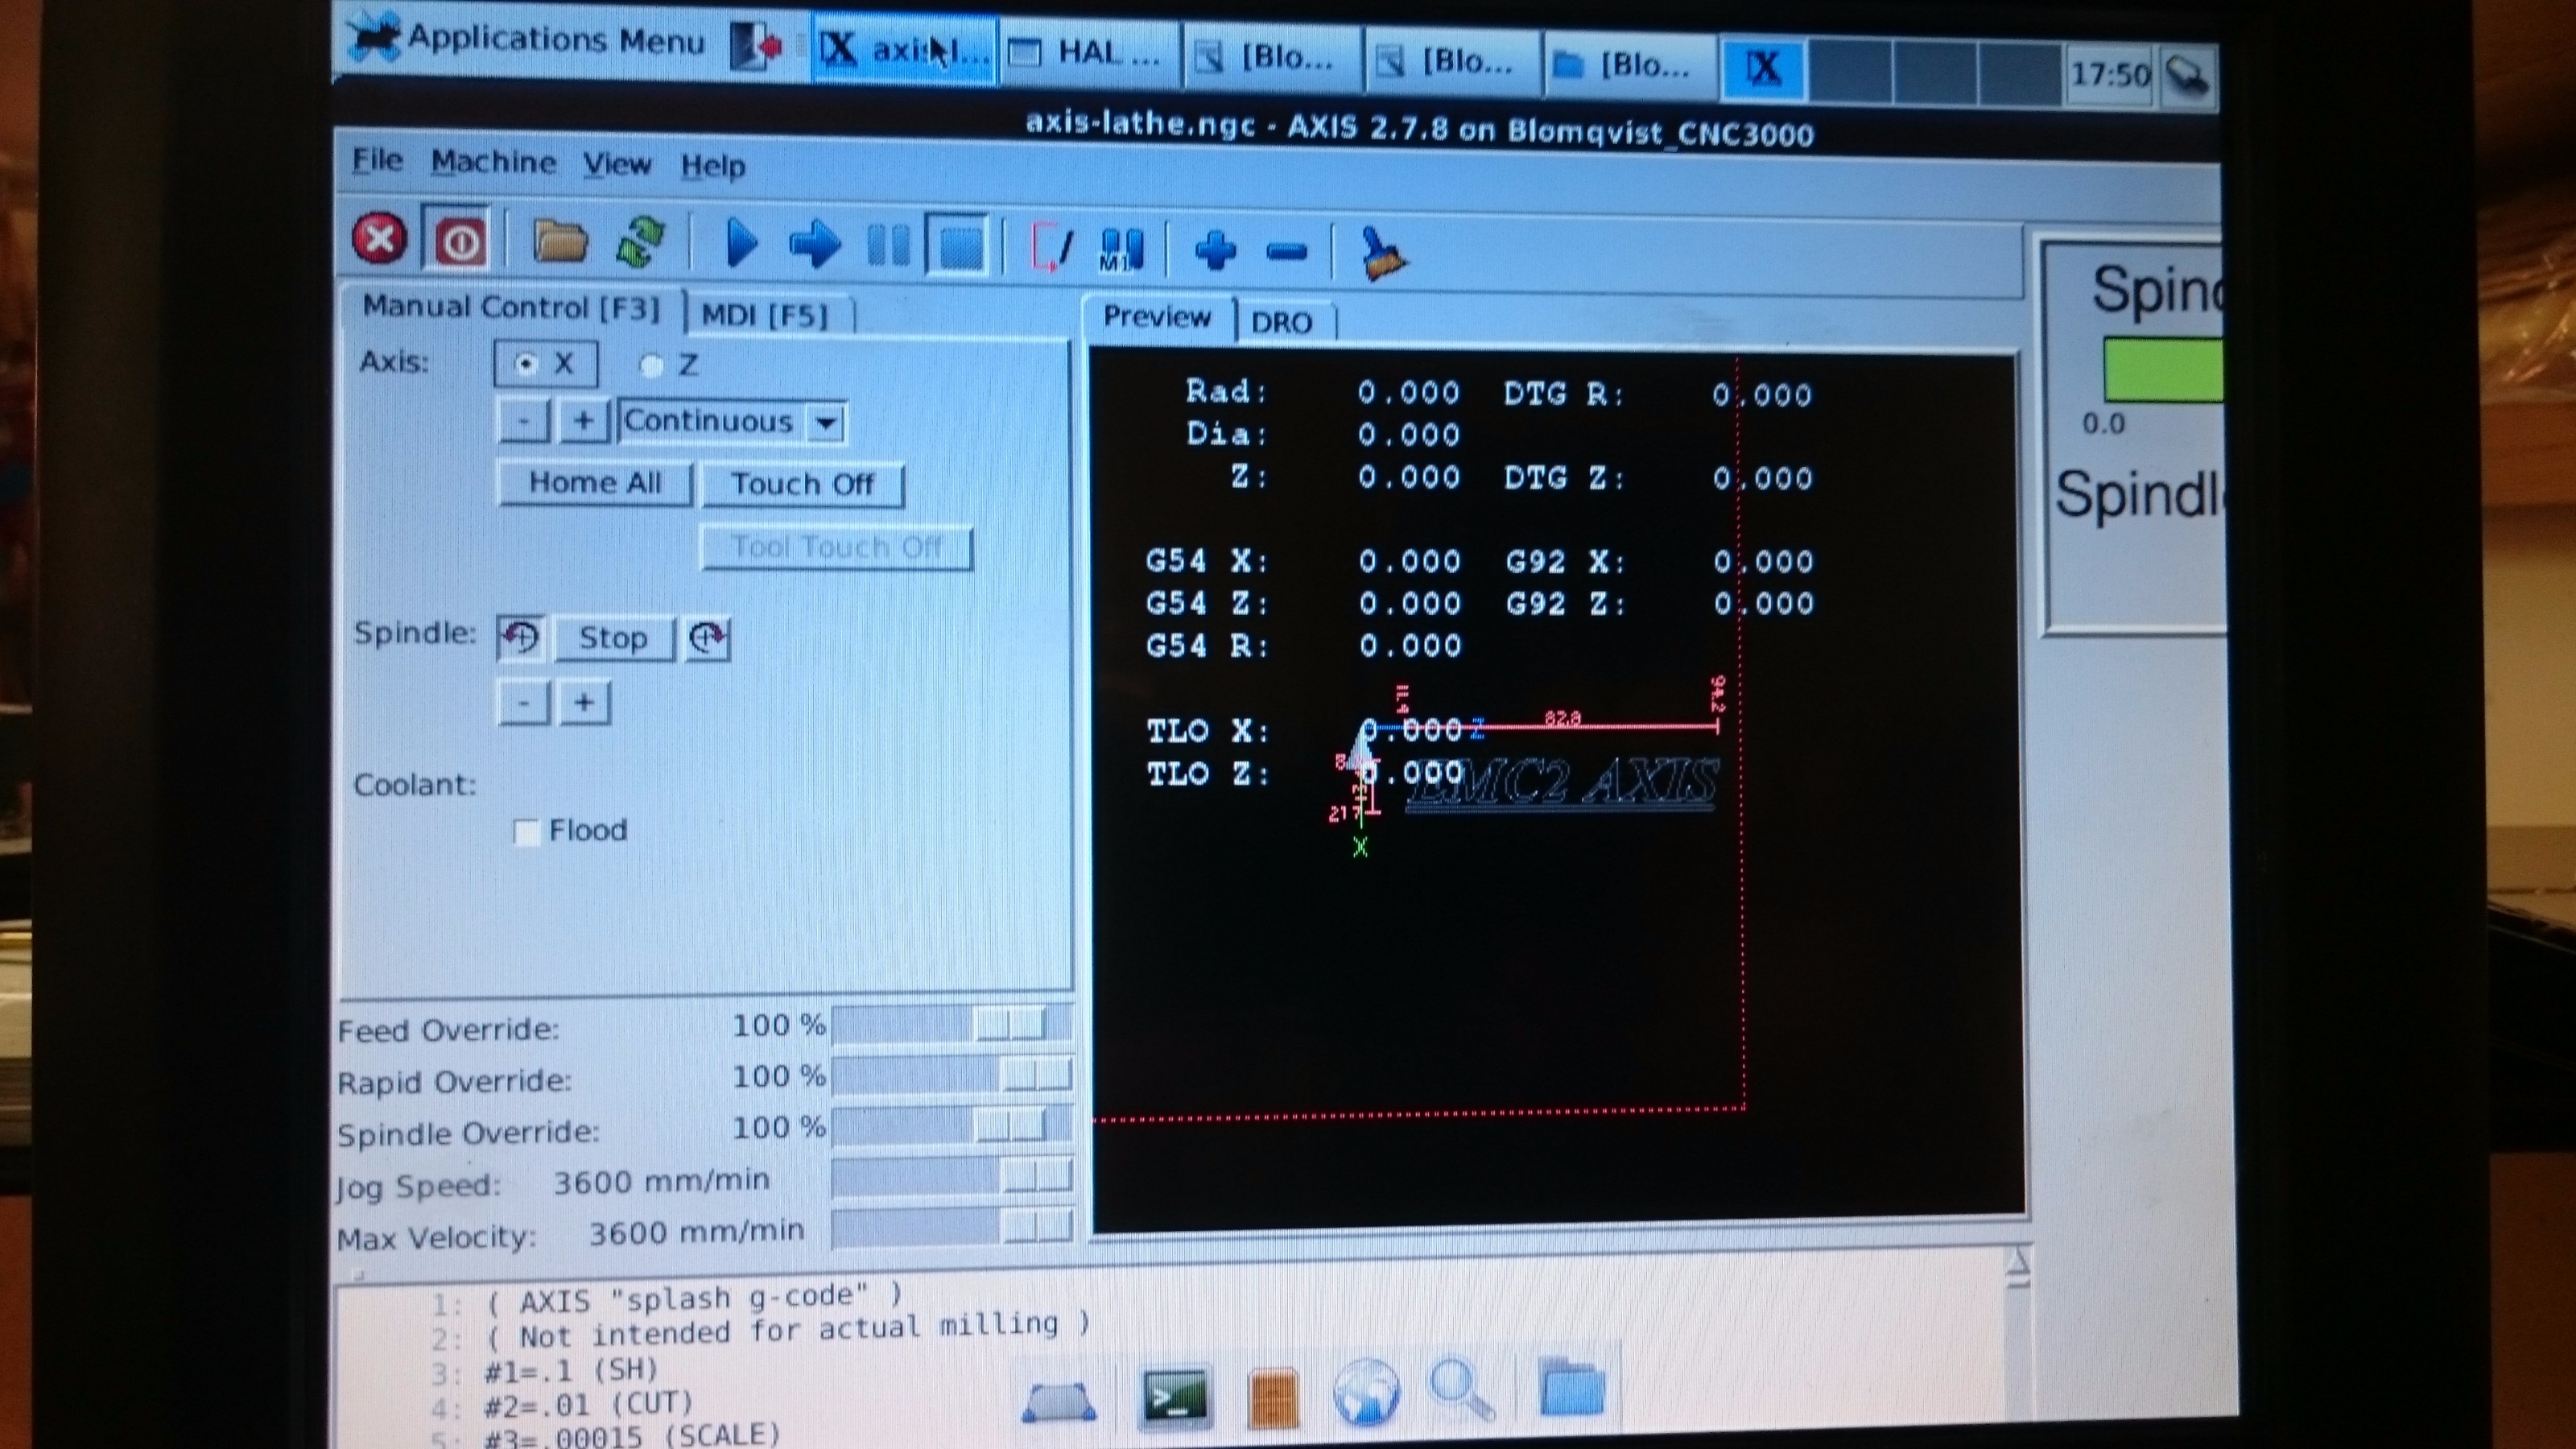This screenshot has width=2576, height=1449.
Task: Open a G-code file with folder icon
Action: (x=560, y=241)
